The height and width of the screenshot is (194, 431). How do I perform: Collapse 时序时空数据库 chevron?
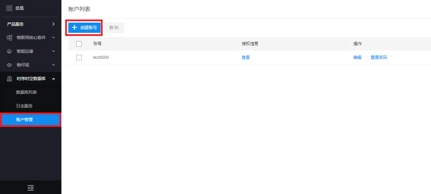(x=53, y=79)
